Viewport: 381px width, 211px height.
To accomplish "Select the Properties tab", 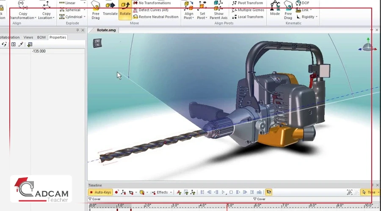I will click(x=58, y=37).
